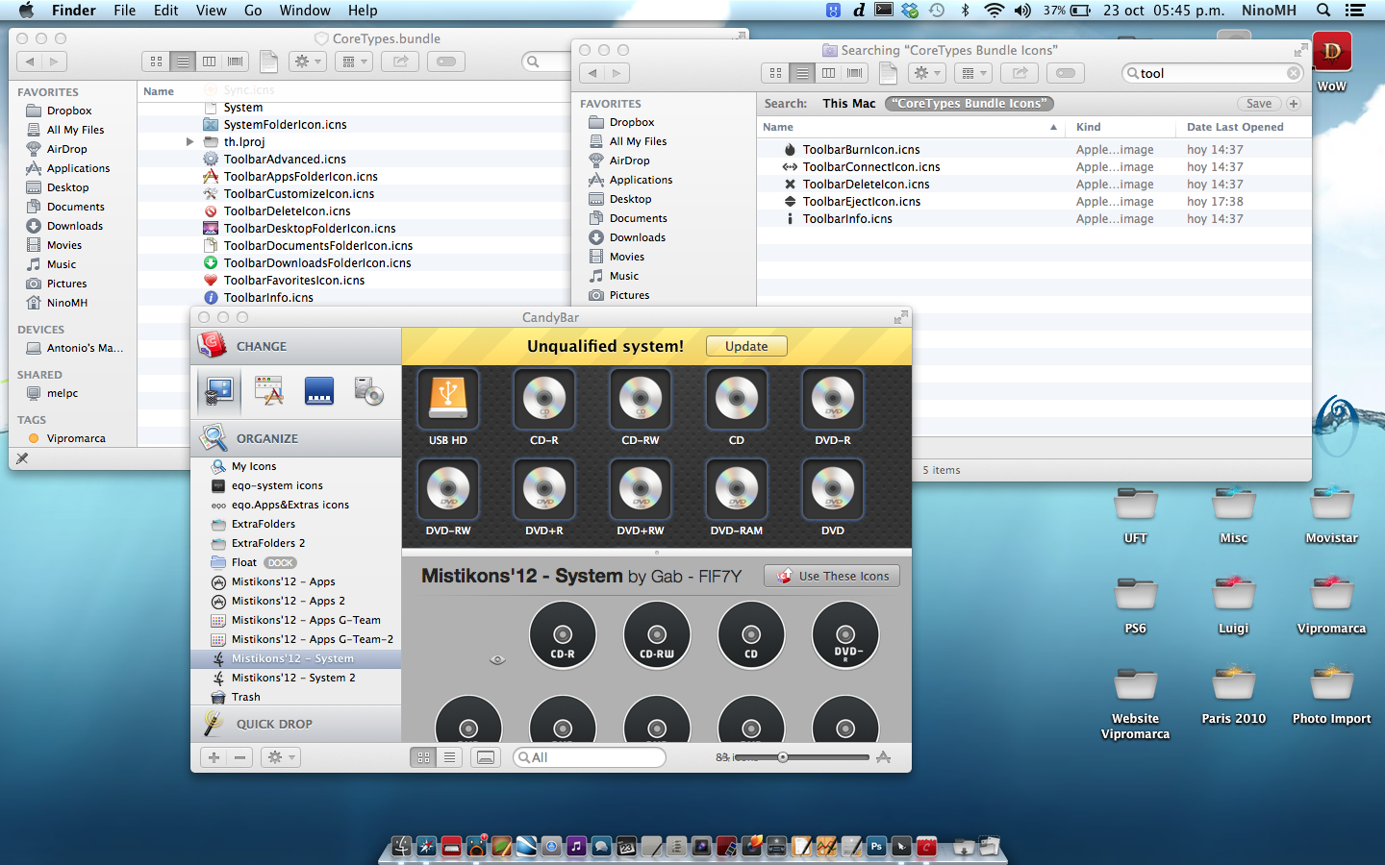
Task: Select the System icons category in CandyBar
Action: (219, 391)
